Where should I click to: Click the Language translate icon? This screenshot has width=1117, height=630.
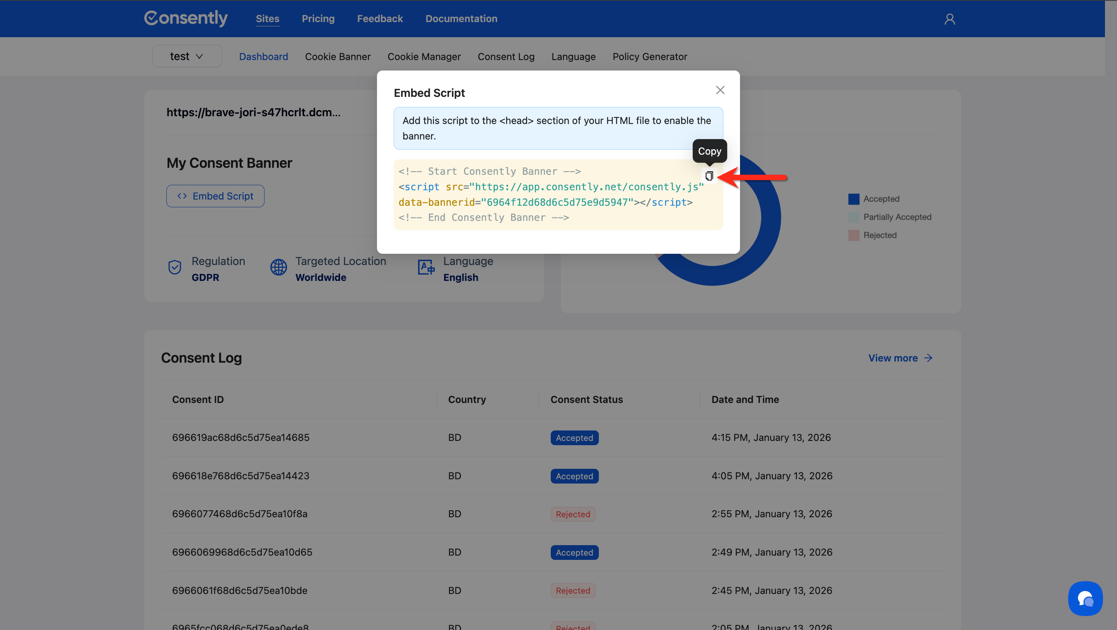click(426, 267)
